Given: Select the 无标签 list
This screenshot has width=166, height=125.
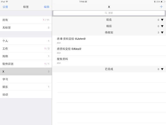Looking at the screenshot, I should [26, 27].
